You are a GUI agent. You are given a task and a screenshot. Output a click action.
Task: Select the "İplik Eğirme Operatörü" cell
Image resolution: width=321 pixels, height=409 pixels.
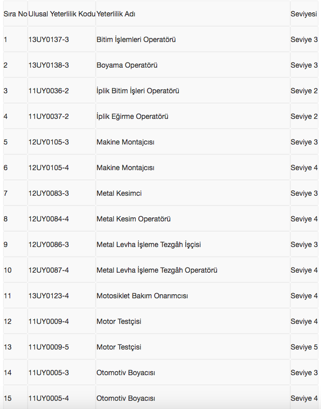point(133,116)
